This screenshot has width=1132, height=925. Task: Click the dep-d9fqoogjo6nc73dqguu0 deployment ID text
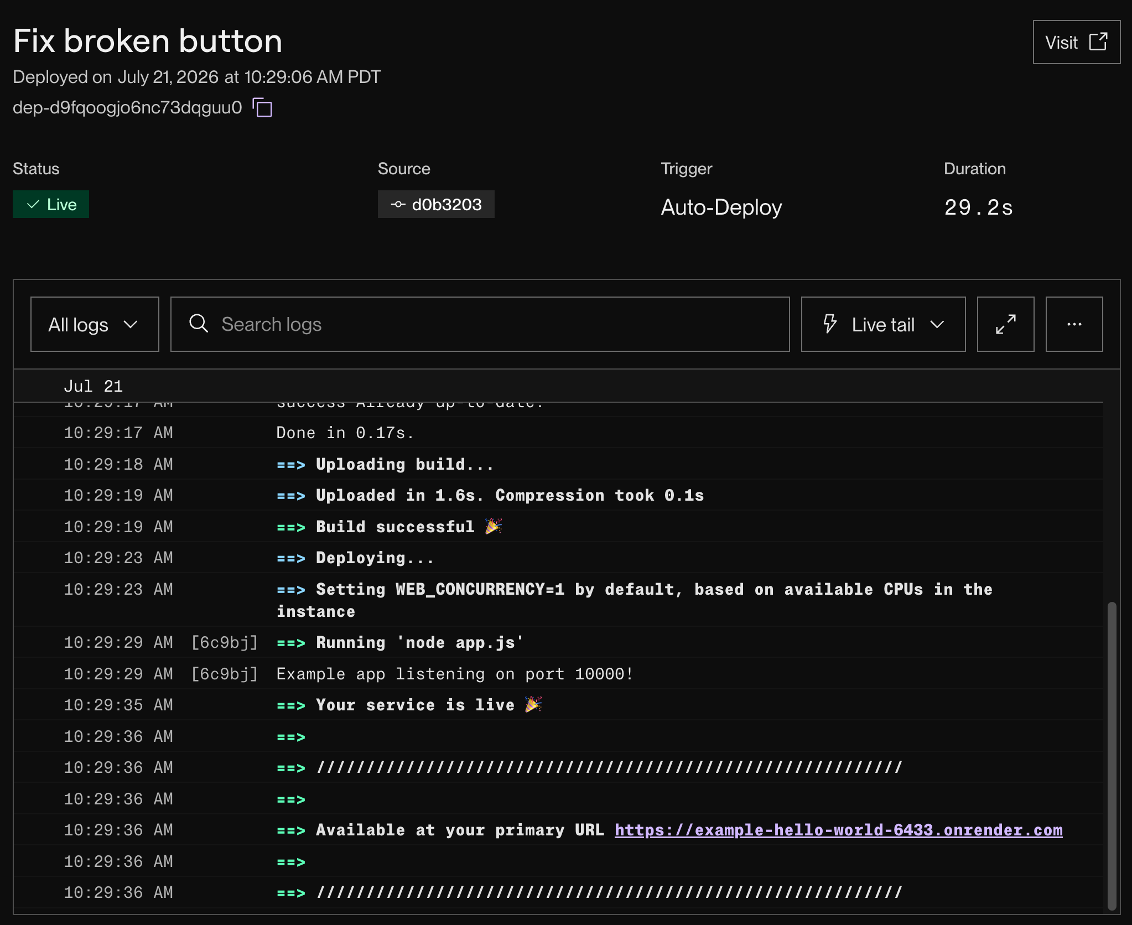click(x=127, y=107)
